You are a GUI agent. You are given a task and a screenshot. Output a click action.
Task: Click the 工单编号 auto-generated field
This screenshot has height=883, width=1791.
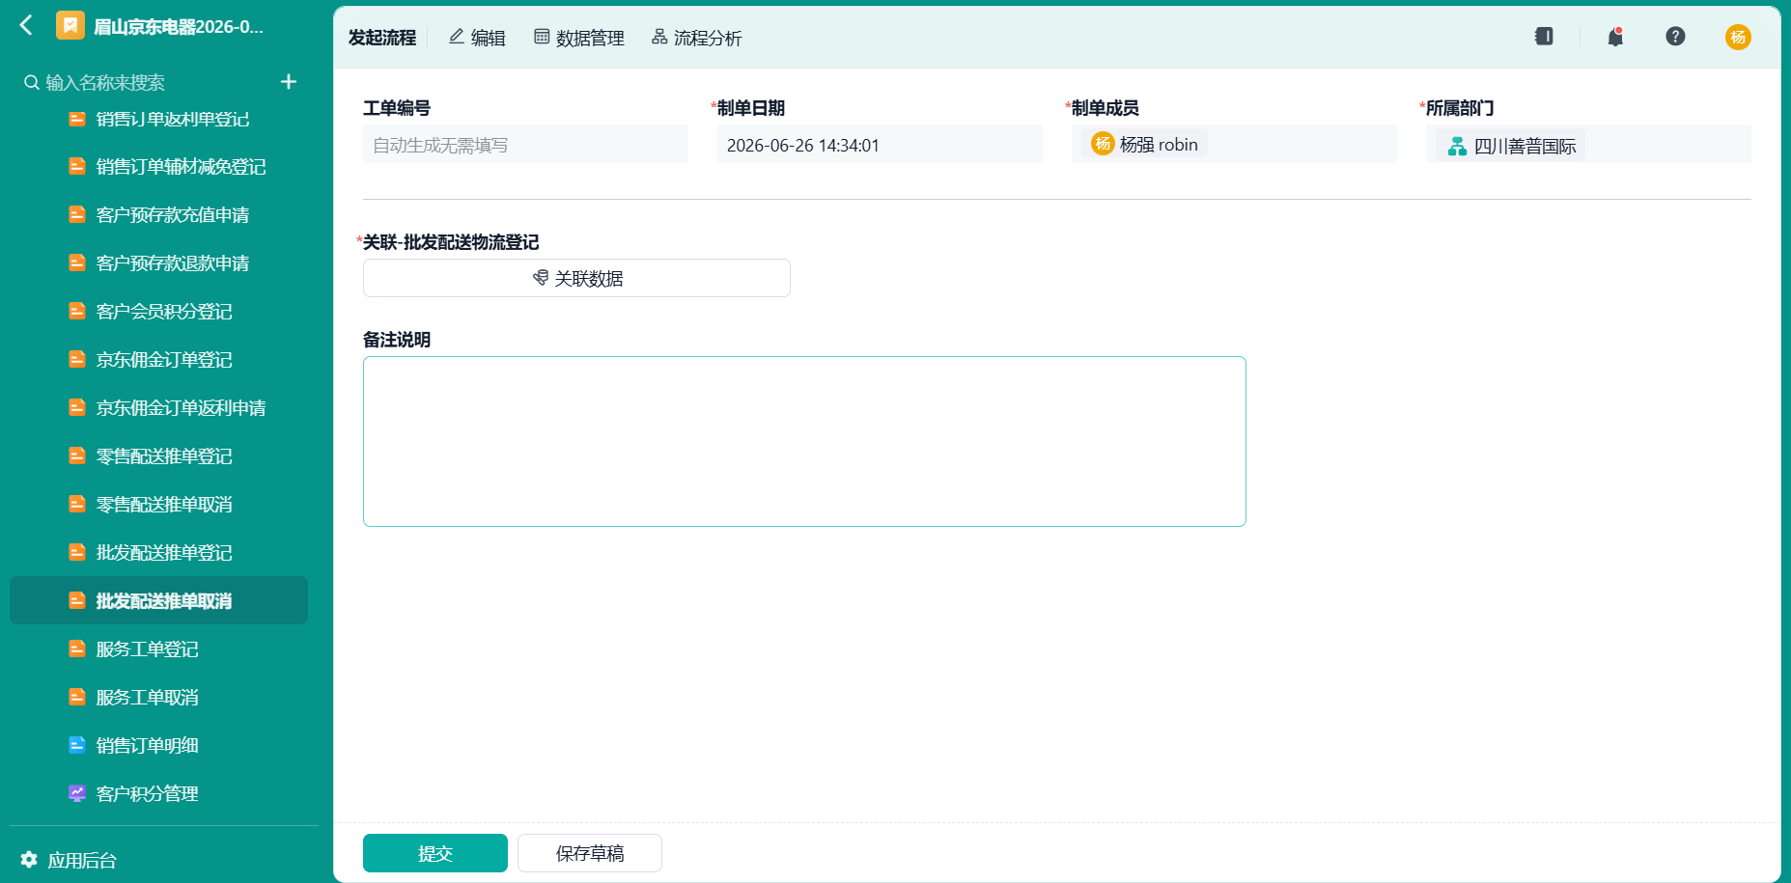pyautogui.click(x=525, y=145)
